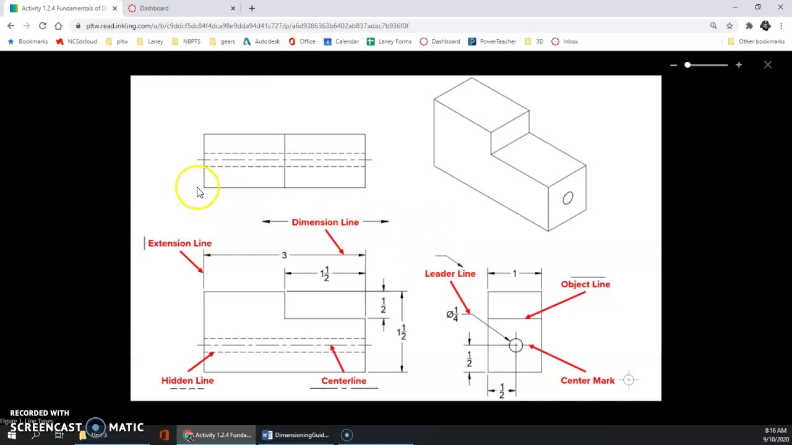Go back to the previous page

[11, 26]
